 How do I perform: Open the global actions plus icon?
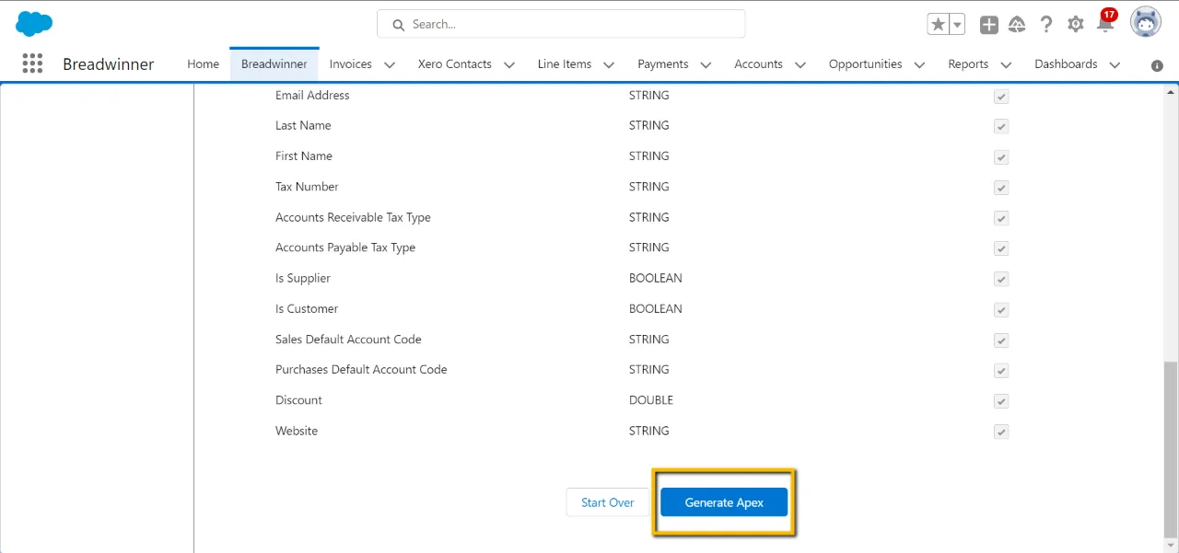click(988, 25)
